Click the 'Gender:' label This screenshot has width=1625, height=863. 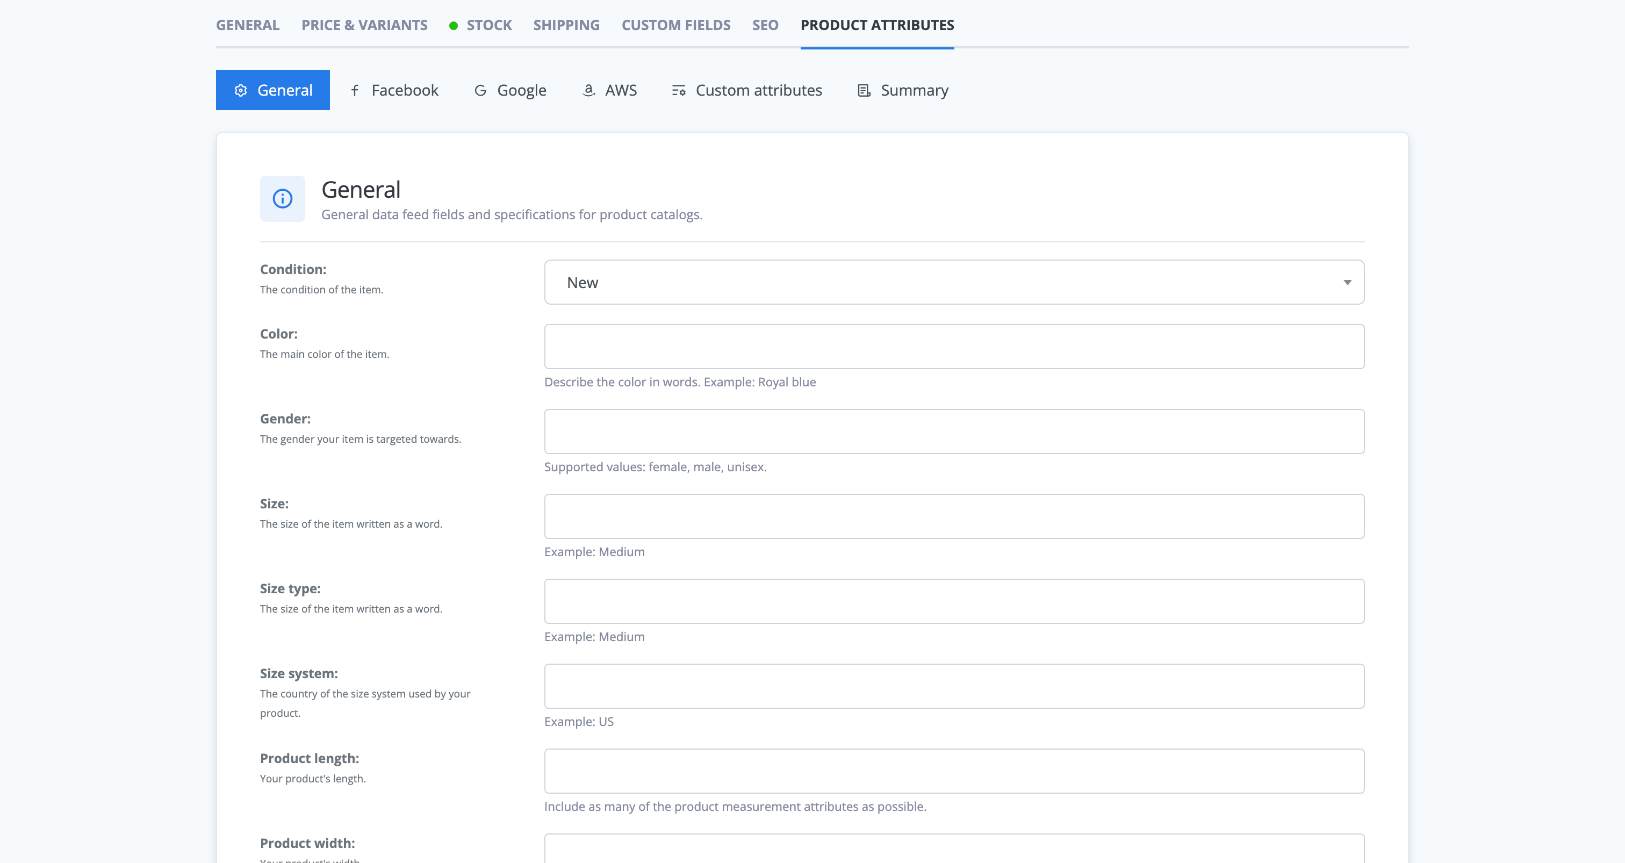(285, 419)
